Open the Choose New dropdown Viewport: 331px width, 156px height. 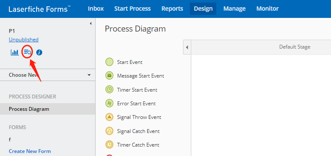pos(47,75)
